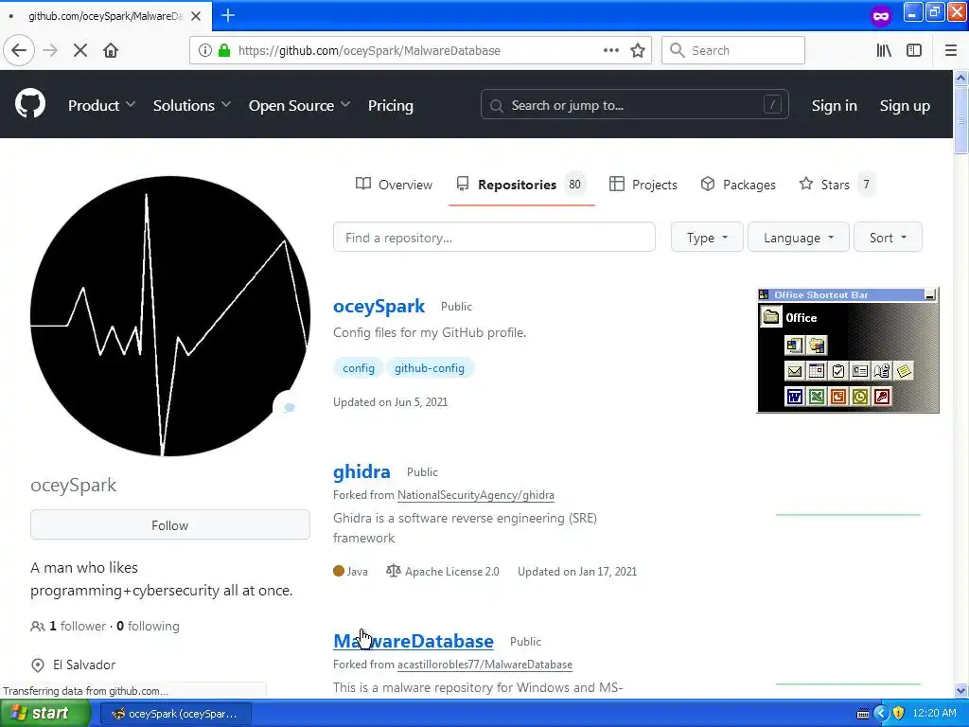This screenshot has height=727, width=969.
Task: Click the green padlock security icon
Action: click(x=224, y=51)
